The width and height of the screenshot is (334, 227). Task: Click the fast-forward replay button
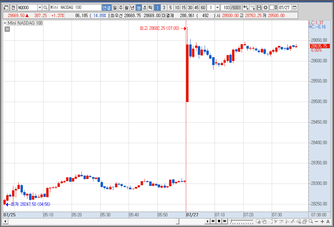[x=224, y=221]
